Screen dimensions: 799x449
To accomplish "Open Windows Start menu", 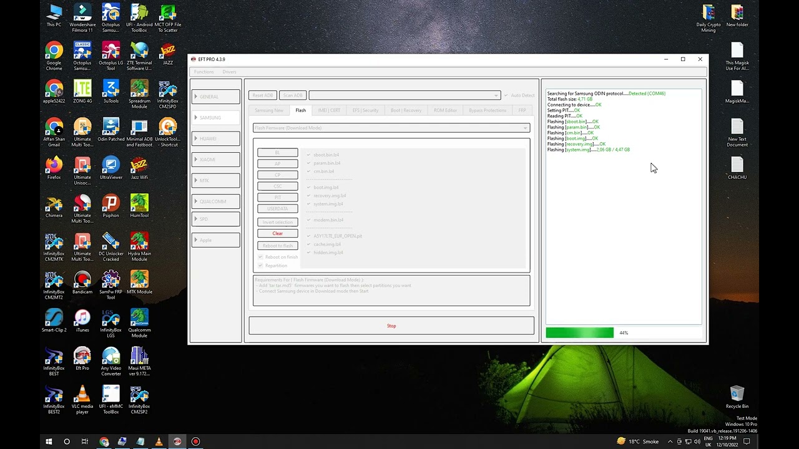I will (x=49, y=442).
